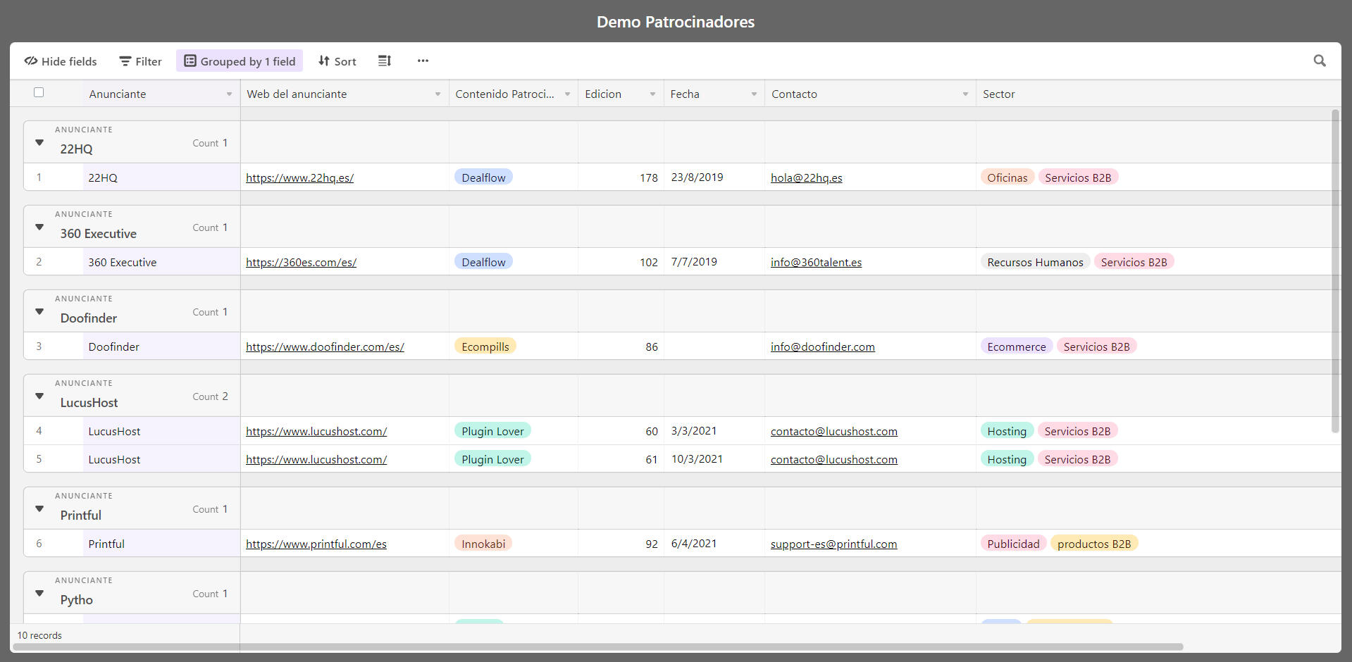Select the date 6/4/2021

tap(694, 544)
